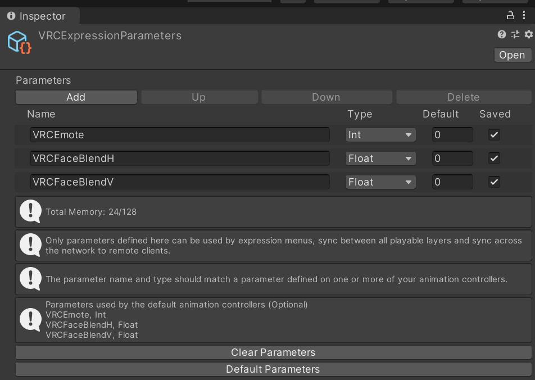Click the info icon beside 'parameter name and type'
The height and width of the screenshot is (380, 535).
(x=30, y=279)
